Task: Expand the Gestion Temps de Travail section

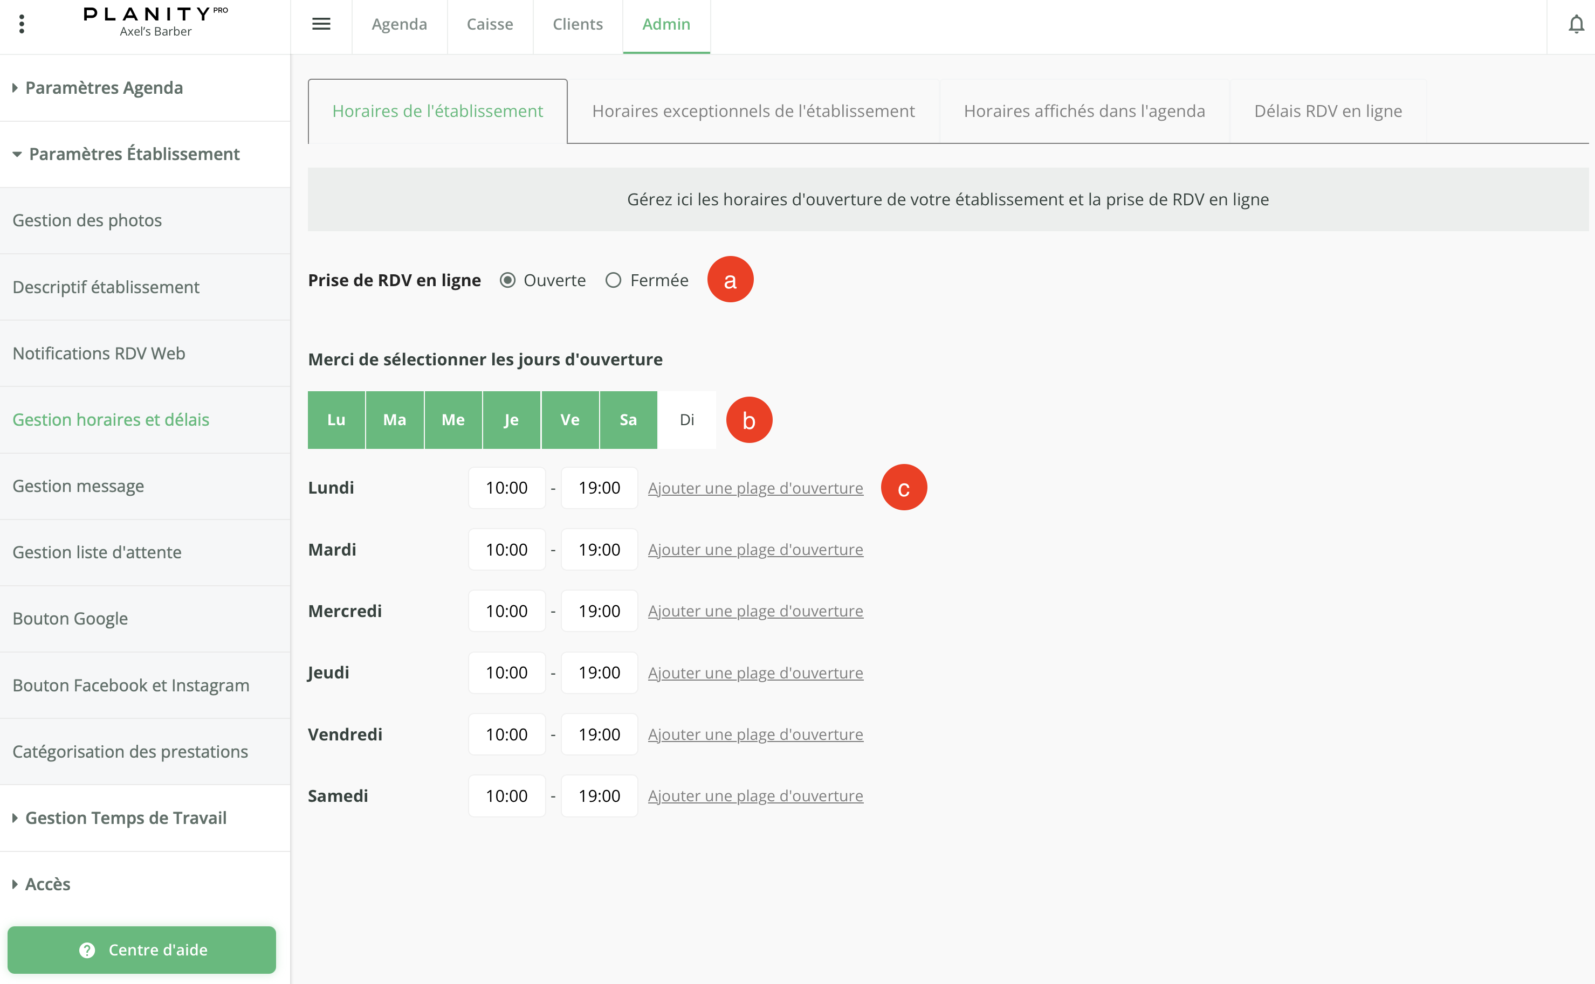Action: pyautogui.click(x=125, y=818)
